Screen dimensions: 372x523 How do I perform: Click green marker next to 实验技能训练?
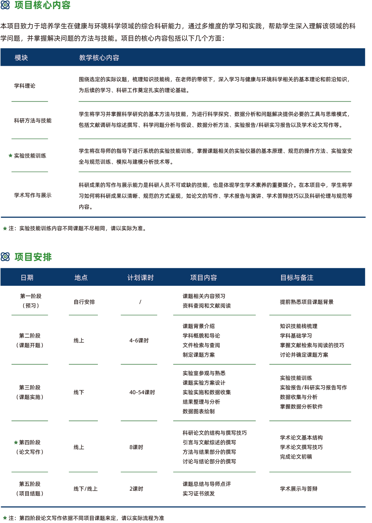tap(11, 155)
